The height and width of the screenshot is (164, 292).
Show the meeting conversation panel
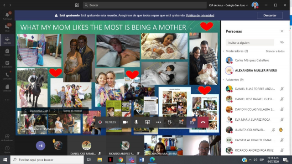[181, 122]
